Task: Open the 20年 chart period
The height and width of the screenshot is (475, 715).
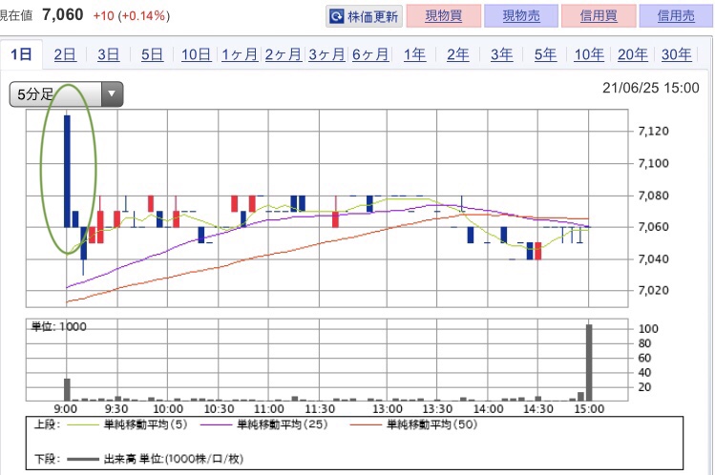Action: click(x=633, y=54)
